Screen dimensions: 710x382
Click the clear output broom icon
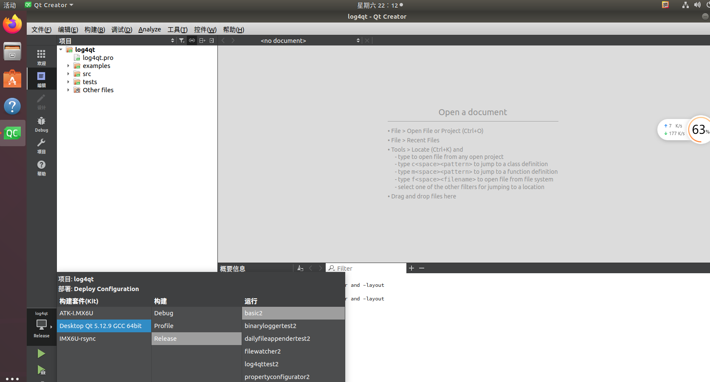click(x=300, y=268)
